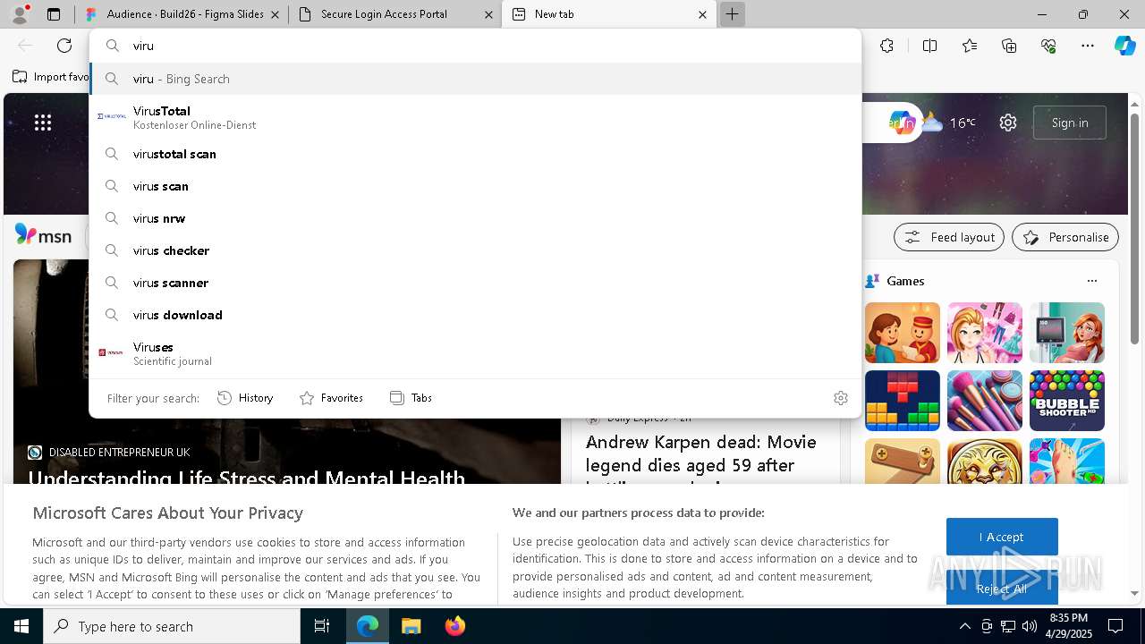Click I Accept on privacy banner
Screen dimensions: 1145x644
tap(1002, 537)
